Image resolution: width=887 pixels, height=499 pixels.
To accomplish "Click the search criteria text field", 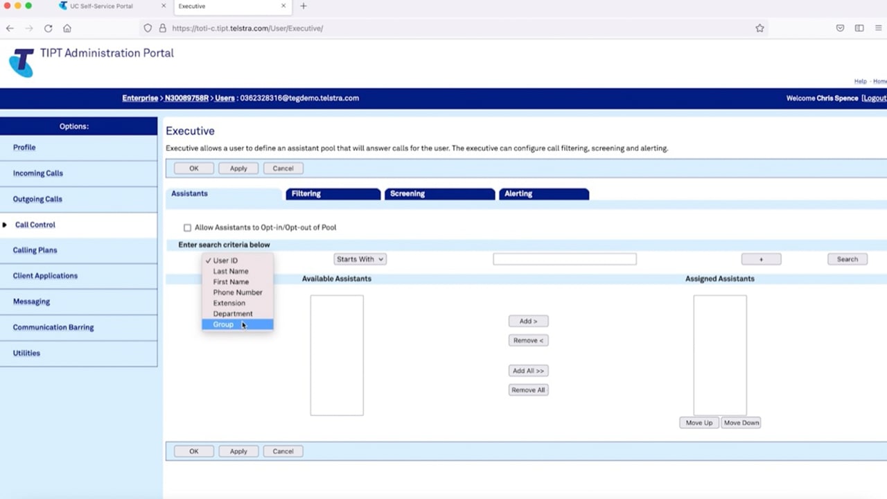I will point(564,259).
